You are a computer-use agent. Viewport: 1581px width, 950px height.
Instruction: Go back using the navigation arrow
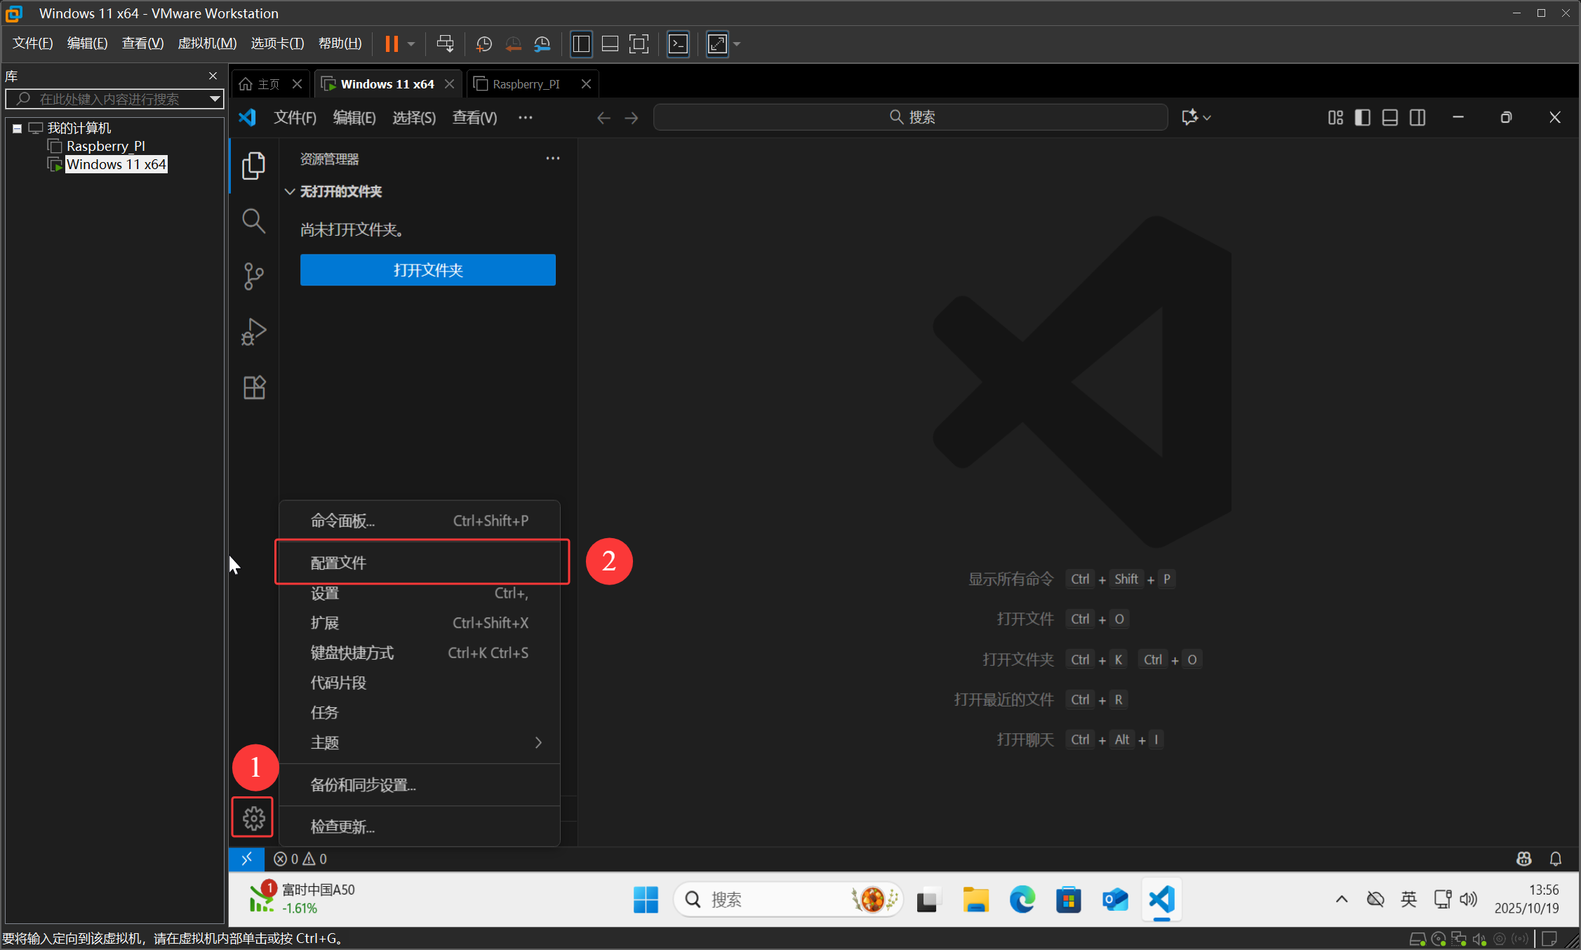click(x=603, y=118)
